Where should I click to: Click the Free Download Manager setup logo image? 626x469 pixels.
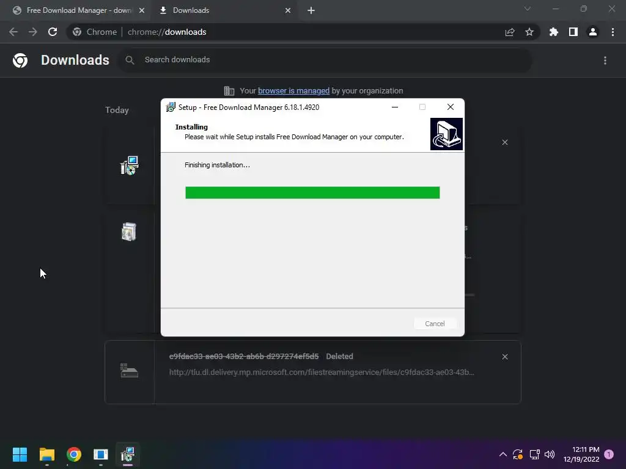click(x=446, y=134)
